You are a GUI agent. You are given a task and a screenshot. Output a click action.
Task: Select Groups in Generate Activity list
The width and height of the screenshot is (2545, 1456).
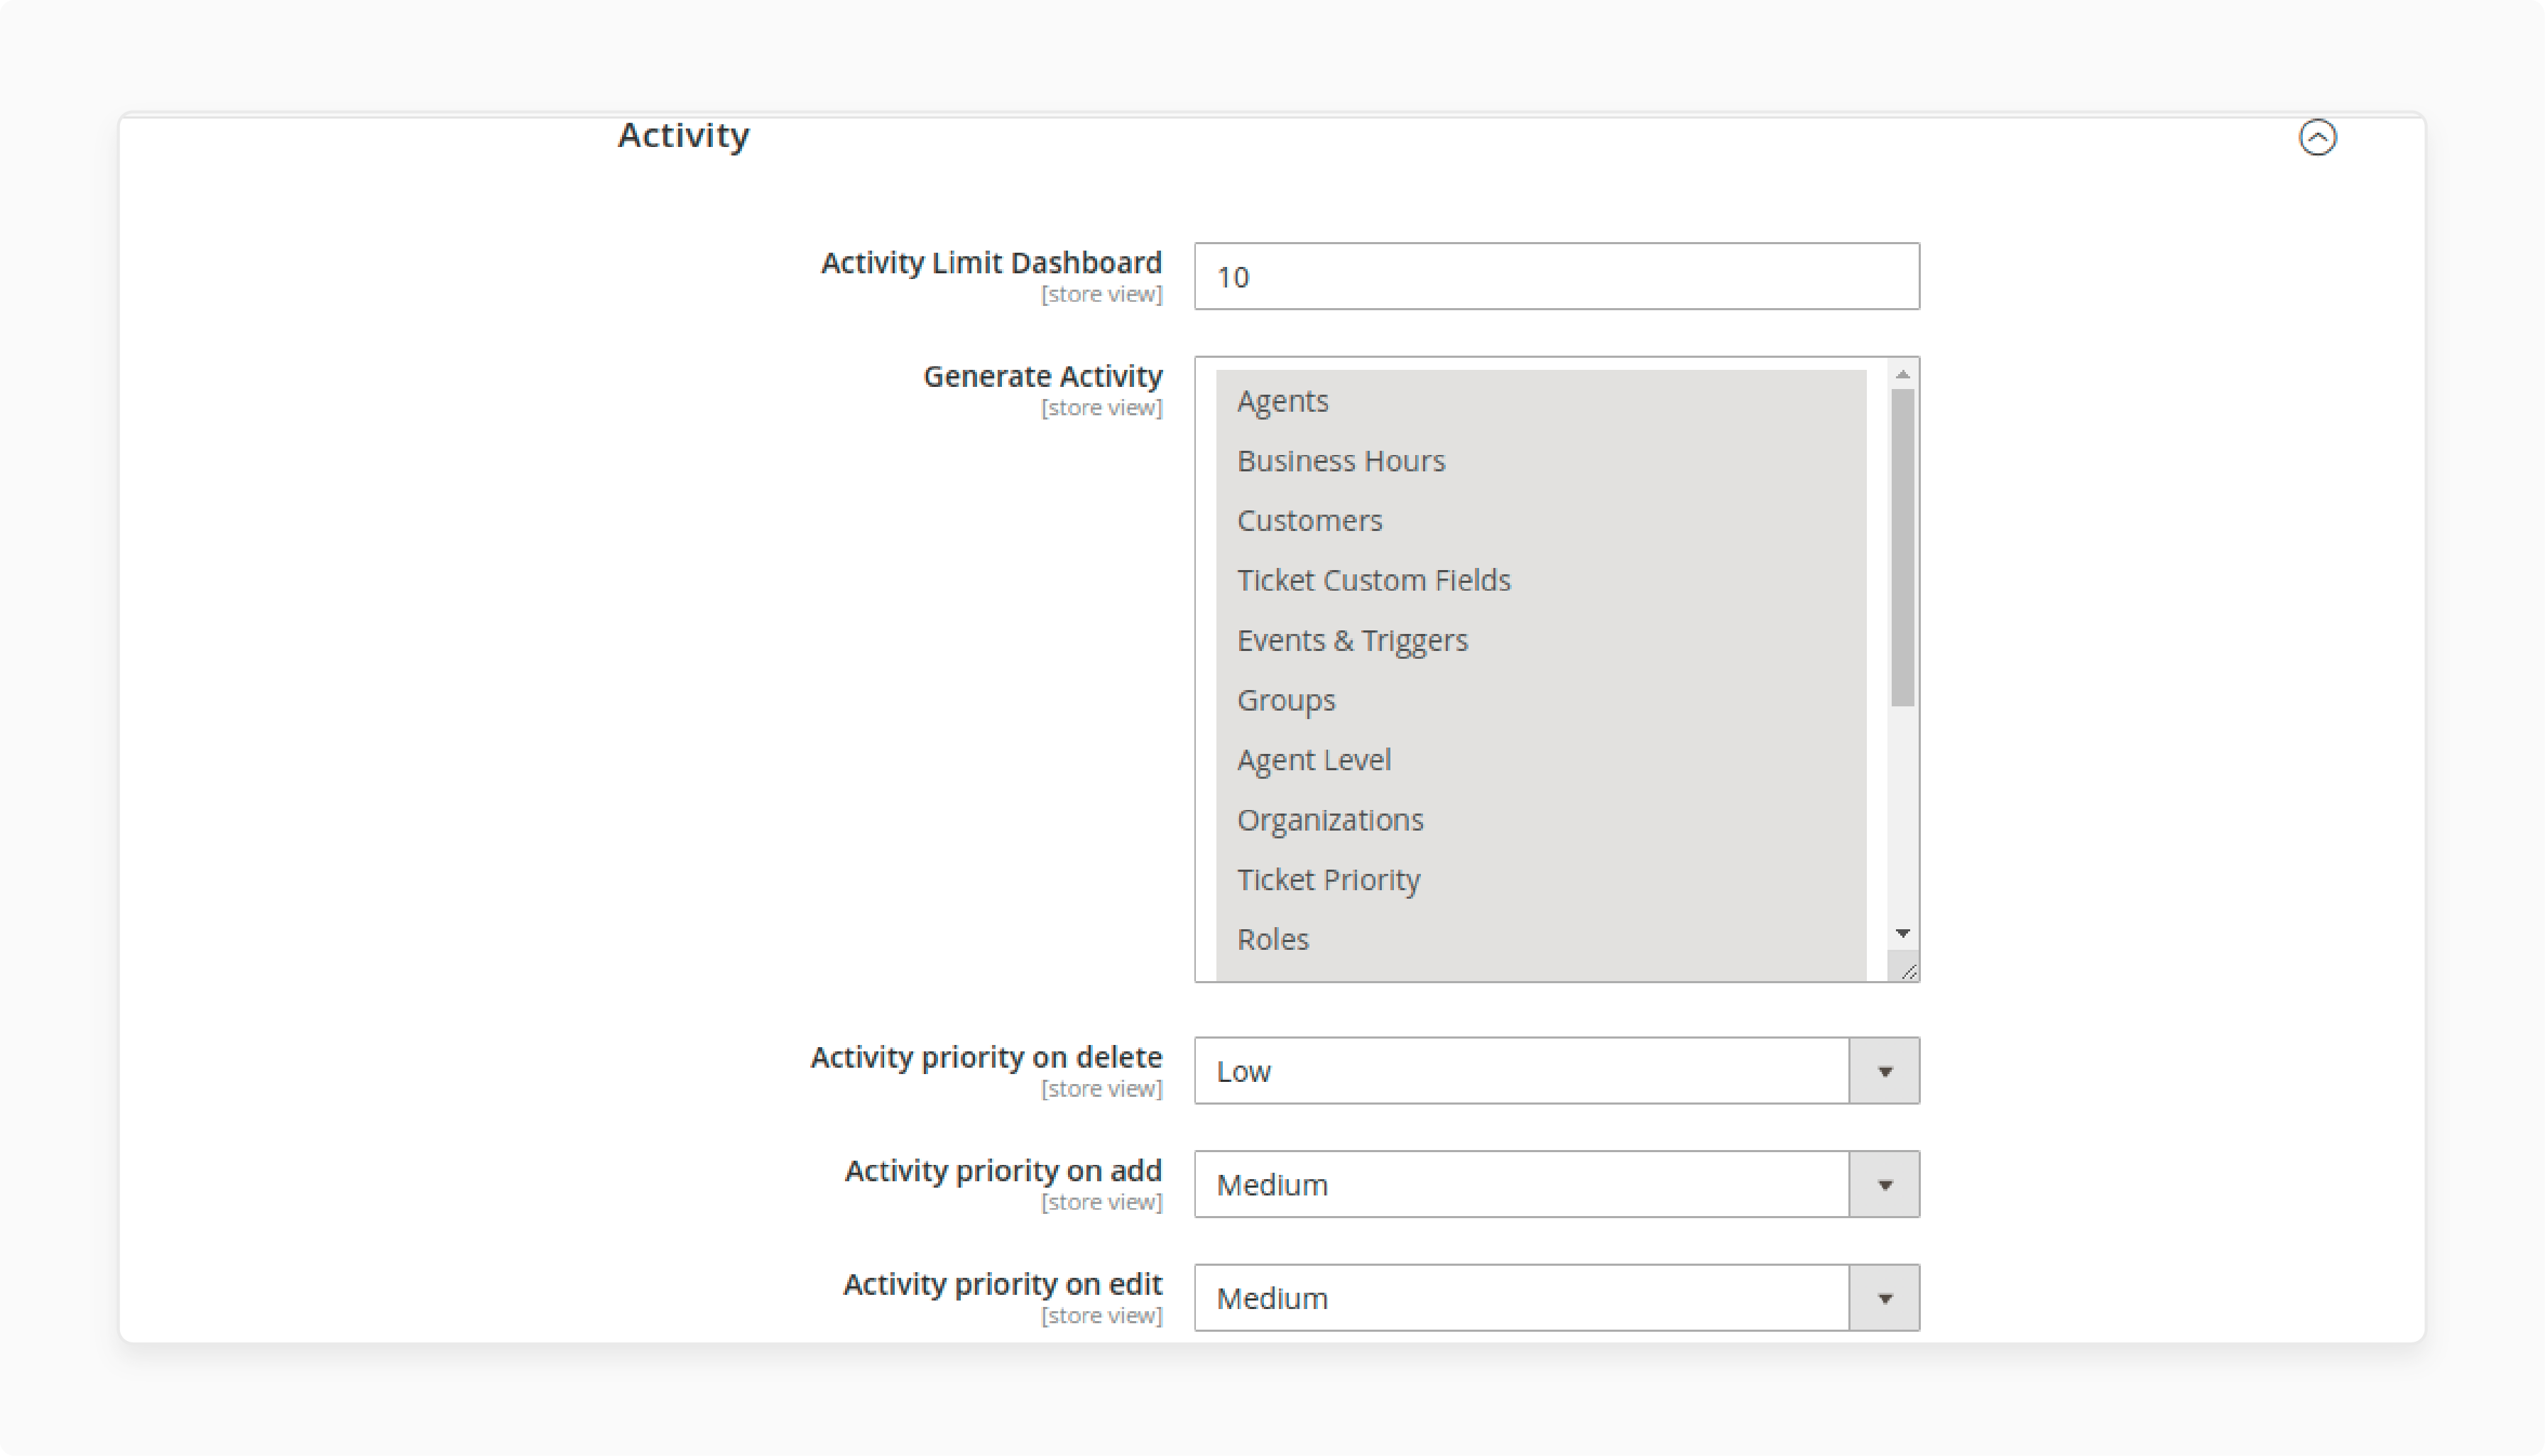1540,700
